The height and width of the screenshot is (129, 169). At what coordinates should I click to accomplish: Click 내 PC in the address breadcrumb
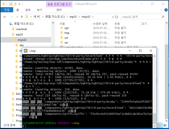point(37,17)
